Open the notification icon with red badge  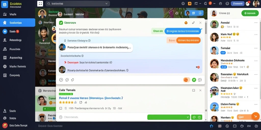(x=248, y=4)
